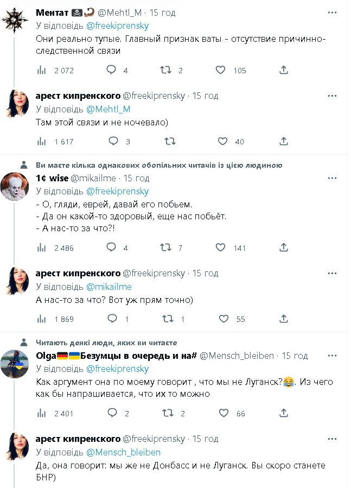
Task: Like 1¢ wise's tweet with 141 likes
Action: 221,248
